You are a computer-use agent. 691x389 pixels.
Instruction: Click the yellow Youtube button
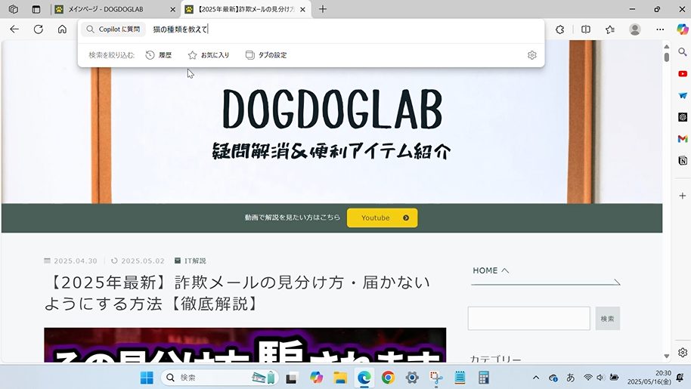382,218
